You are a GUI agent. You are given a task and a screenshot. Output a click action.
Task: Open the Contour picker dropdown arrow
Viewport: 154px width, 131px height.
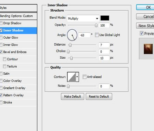77,77
